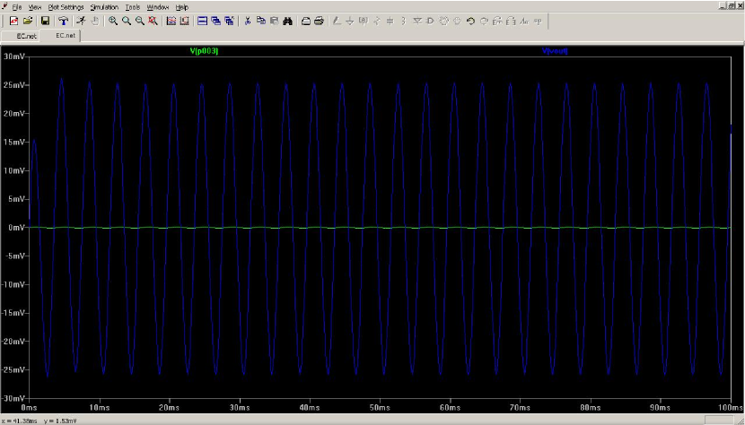Click the 50ms label on the time axis
The image size is (745, 425).
380,405
